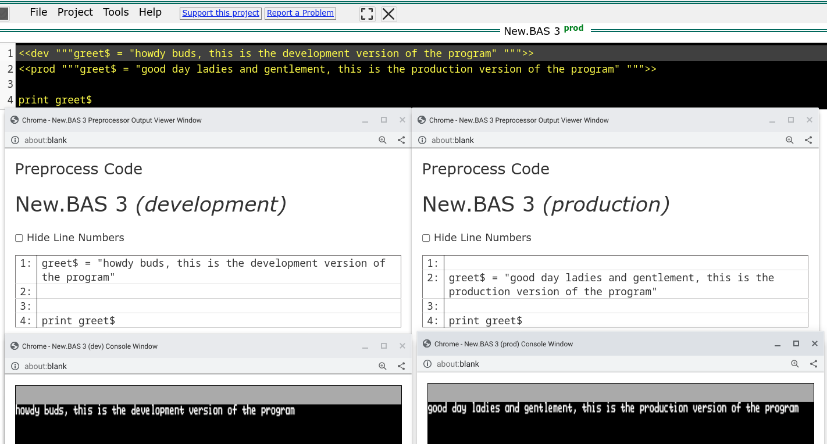This screenshot has width=827, height=444.
Task: Maximize the dev Console Window
Action: [x=384, y=346]
